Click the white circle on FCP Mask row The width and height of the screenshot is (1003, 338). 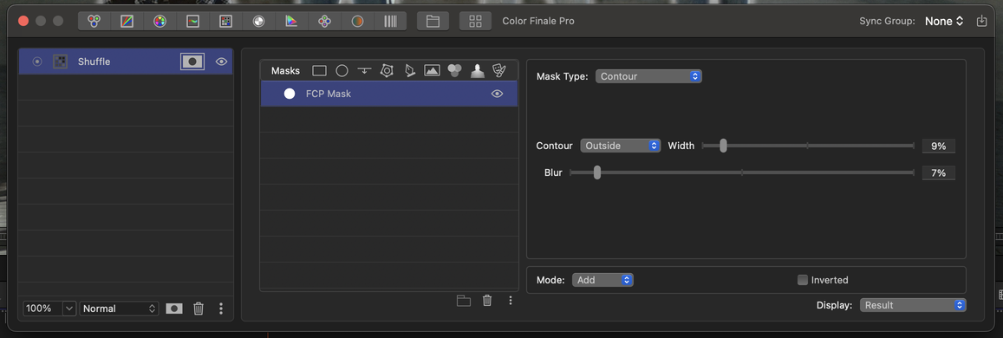[x=290, y=94]
